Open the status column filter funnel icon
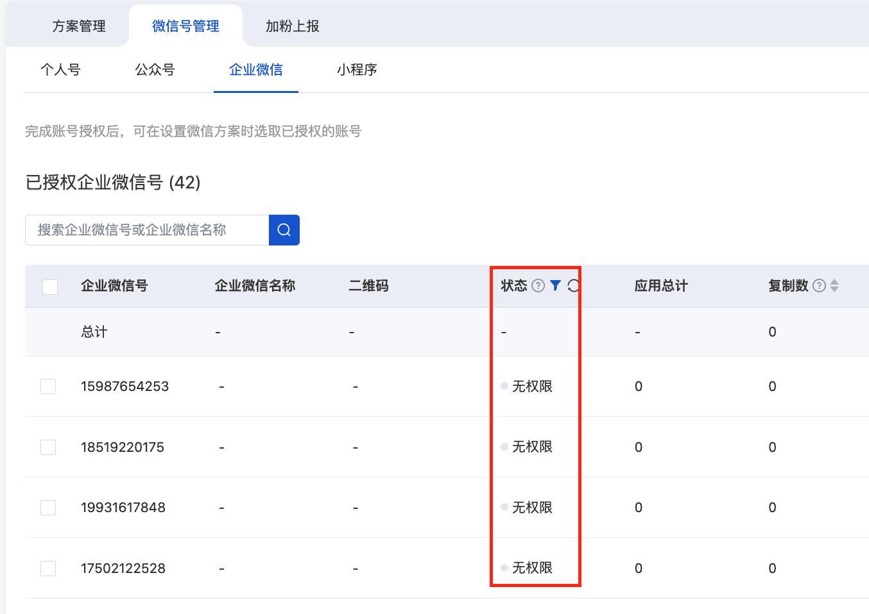Viewport: 869px width, 614px height. coord(556,286)
